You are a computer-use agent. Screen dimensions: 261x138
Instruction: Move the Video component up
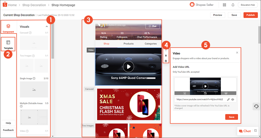(x=166, y=50)
